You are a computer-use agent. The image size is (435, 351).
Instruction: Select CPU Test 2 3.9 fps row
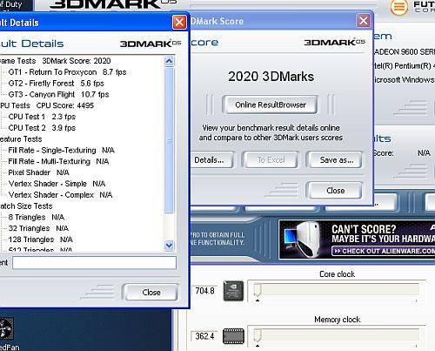pos(42,128)
